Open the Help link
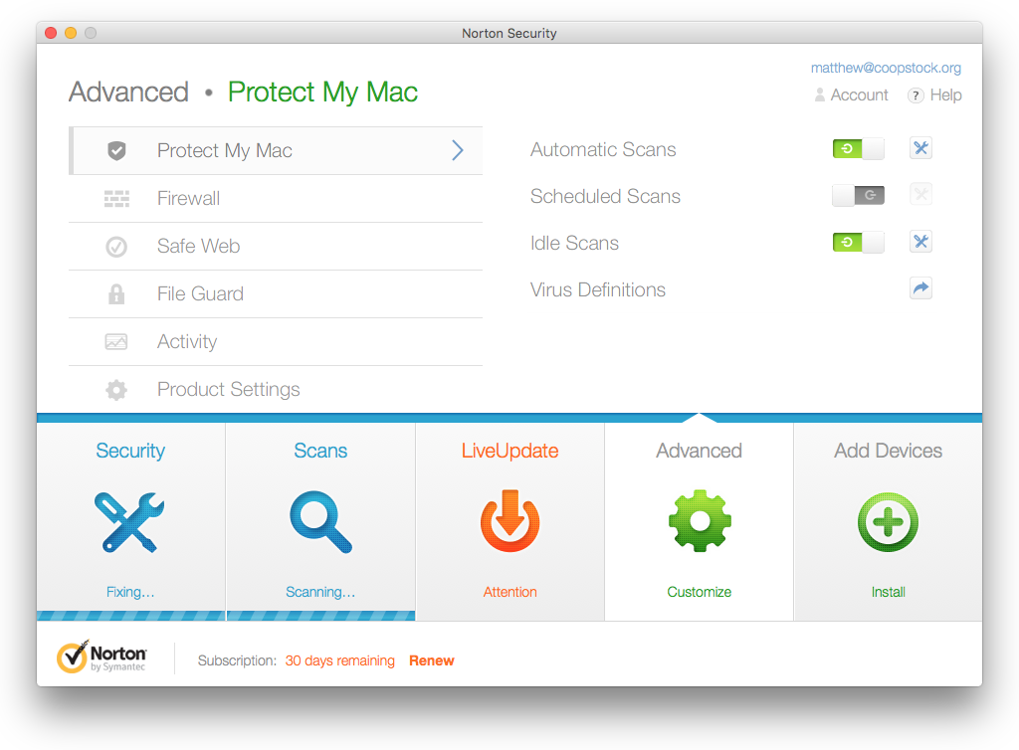The width and height of the screenshot is (1019, 750). tap(934, 95)
